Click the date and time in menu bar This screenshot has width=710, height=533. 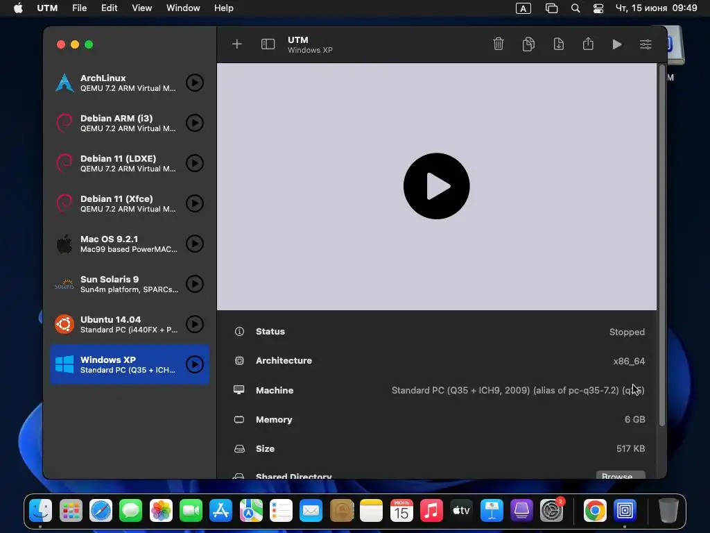656,8
